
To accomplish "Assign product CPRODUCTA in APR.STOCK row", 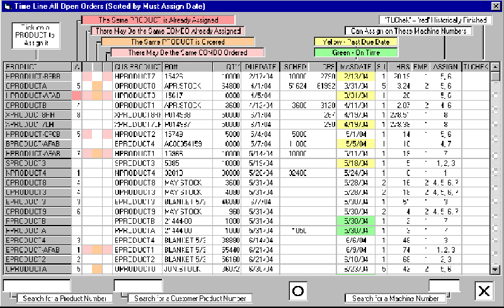I will [38, 86].
